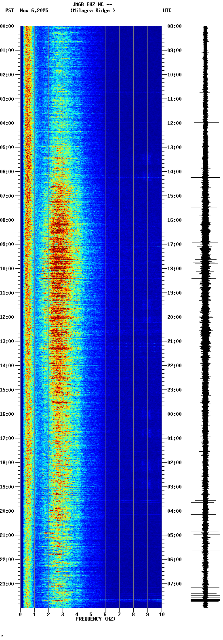Click the 13:00 UTC label on right
The width and height of the screenshot is (223, 640).
(x=174, y=147)
